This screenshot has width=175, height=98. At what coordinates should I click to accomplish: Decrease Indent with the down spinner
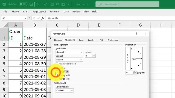pos(94,57)
